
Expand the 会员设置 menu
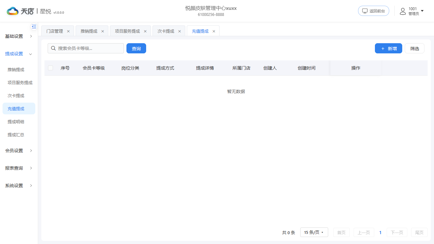[x=19, y=151]
